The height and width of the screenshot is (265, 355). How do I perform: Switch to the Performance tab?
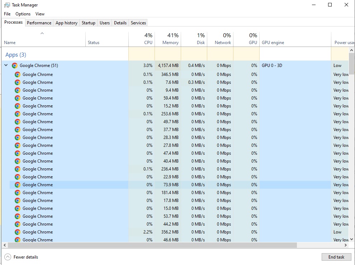point(39,23)
